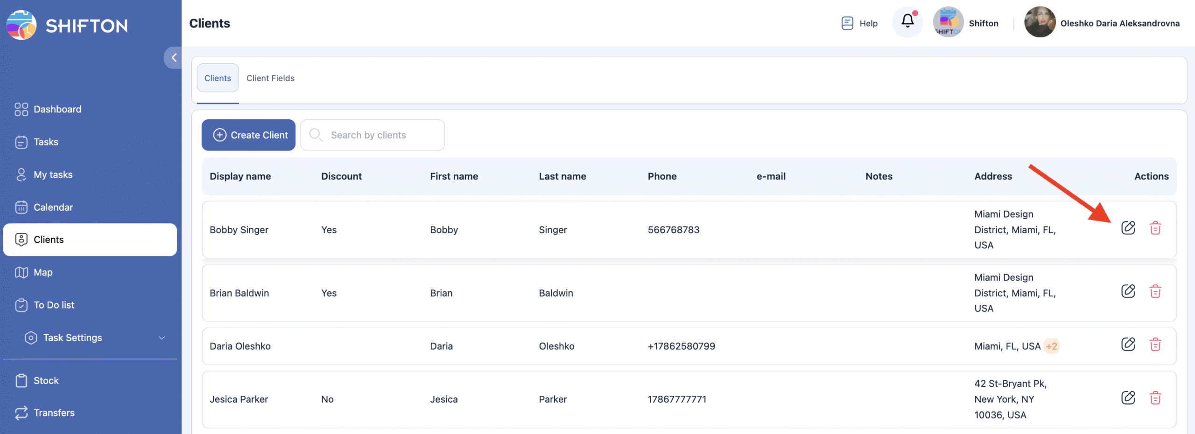The image size is (1195, 434).
Task: Remove the Jesica Parker client
Action: click(x=1155, y=398)
